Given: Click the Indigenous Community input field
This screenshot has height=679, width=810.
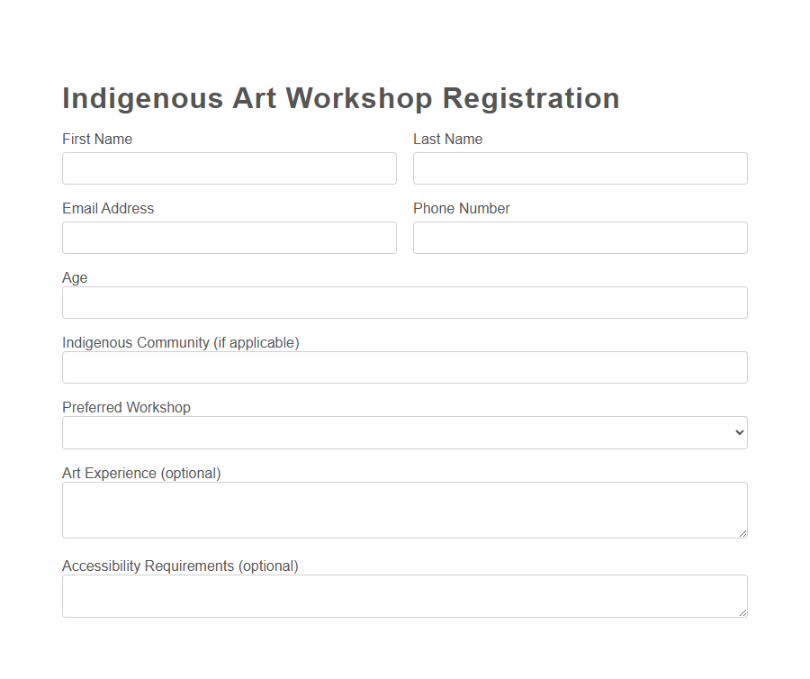Looking at the screenshot, I should coord(404,367).
